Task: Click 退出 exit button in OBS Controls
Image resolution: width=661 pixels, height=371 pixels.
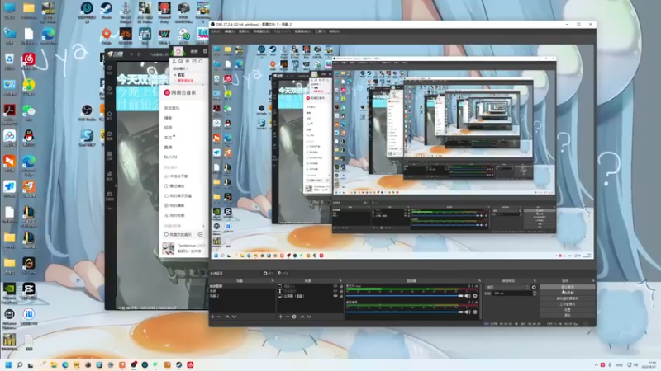Action: [568, 315]
